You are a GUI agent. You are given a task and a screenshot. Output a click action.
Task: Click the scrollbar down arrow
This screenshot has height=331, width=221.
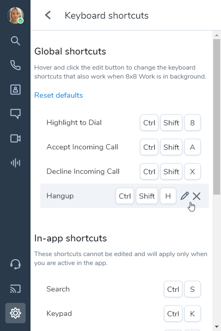[217, 327]
